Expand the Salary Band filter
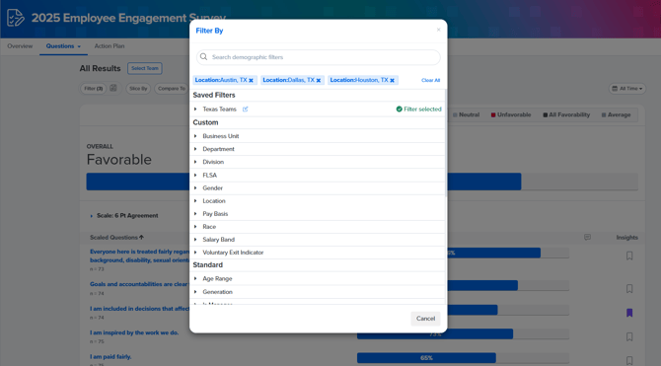Viewport: 661px width, 366px height. 195,240
